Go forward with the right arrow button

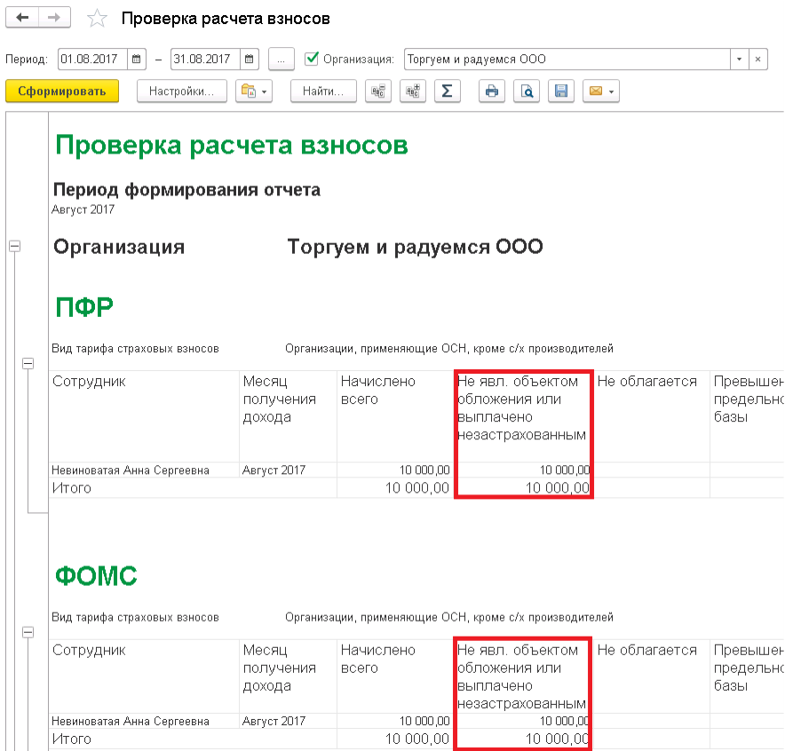[x=54, y=18]
